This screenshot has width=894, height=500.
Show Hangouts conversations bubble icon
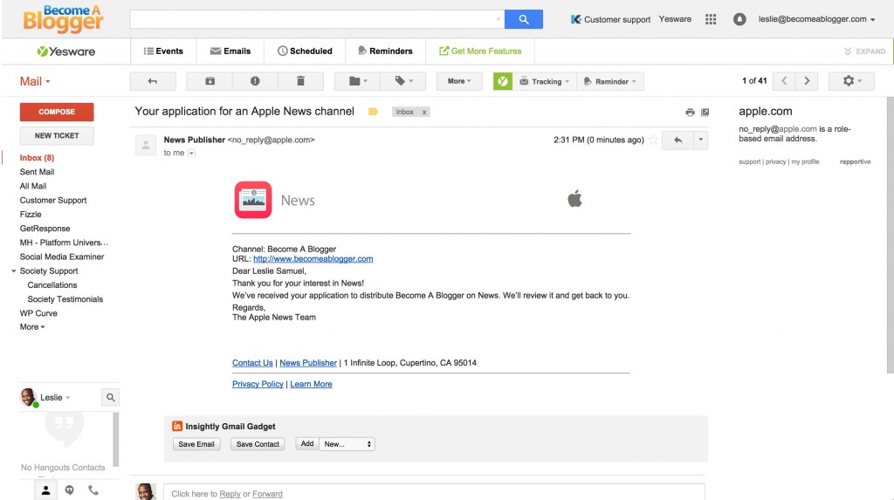click(x=69, y=490)
